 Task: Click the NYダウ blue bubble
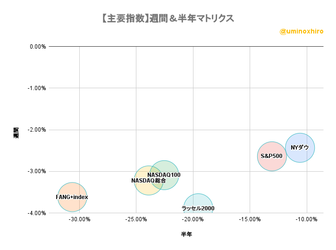(x=300, y=148)
